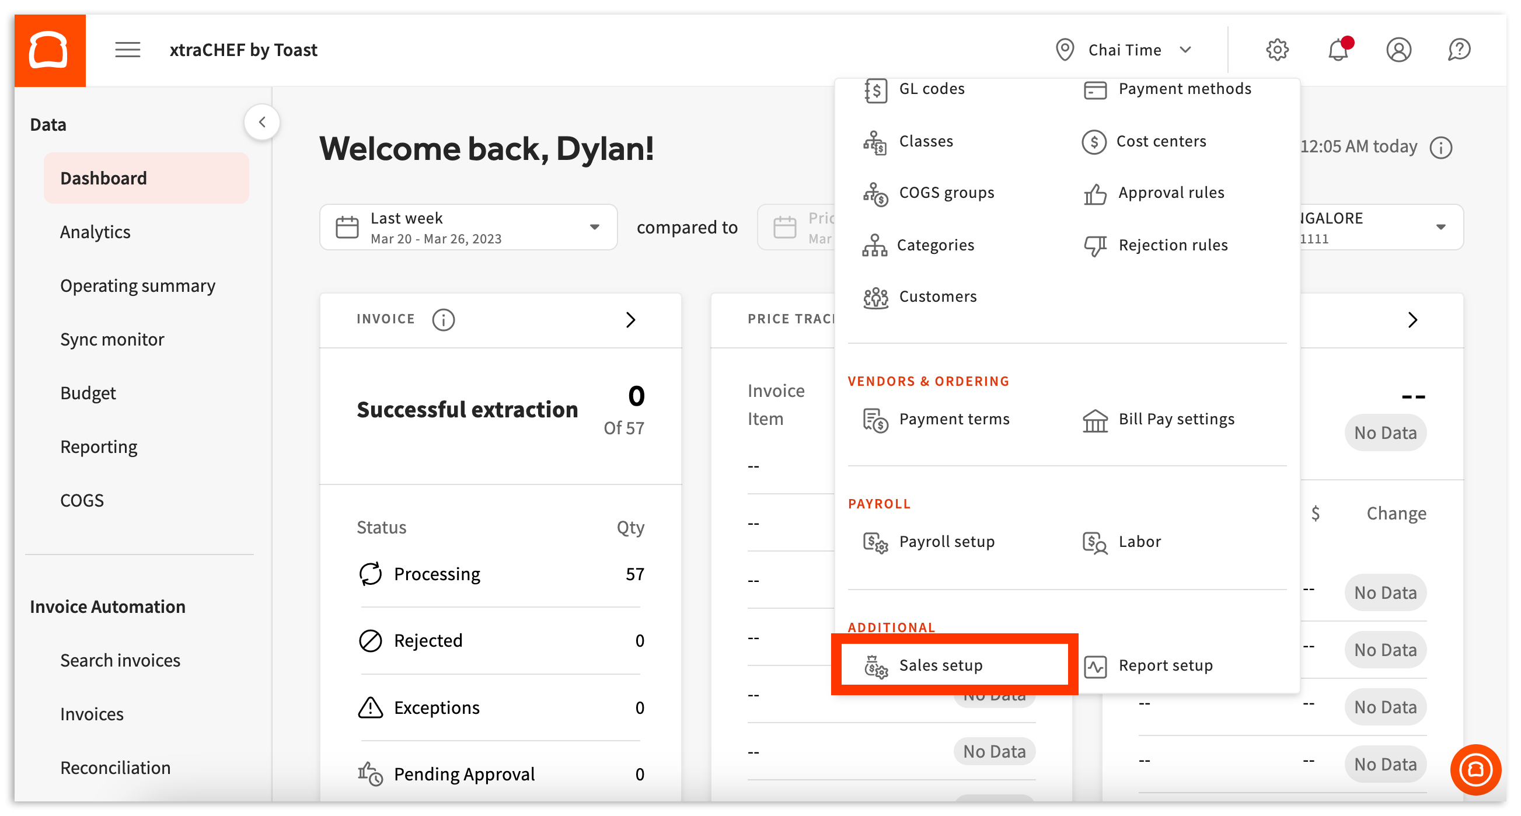Open the settings gear menu
Viewport: 1521px width, 816px height.
tap(1278, 50)
